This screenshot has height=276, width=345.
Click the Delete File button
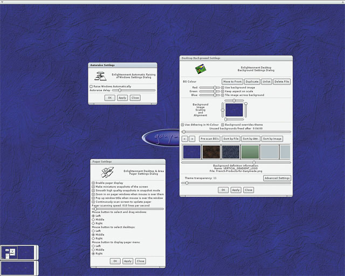point(281,81)
